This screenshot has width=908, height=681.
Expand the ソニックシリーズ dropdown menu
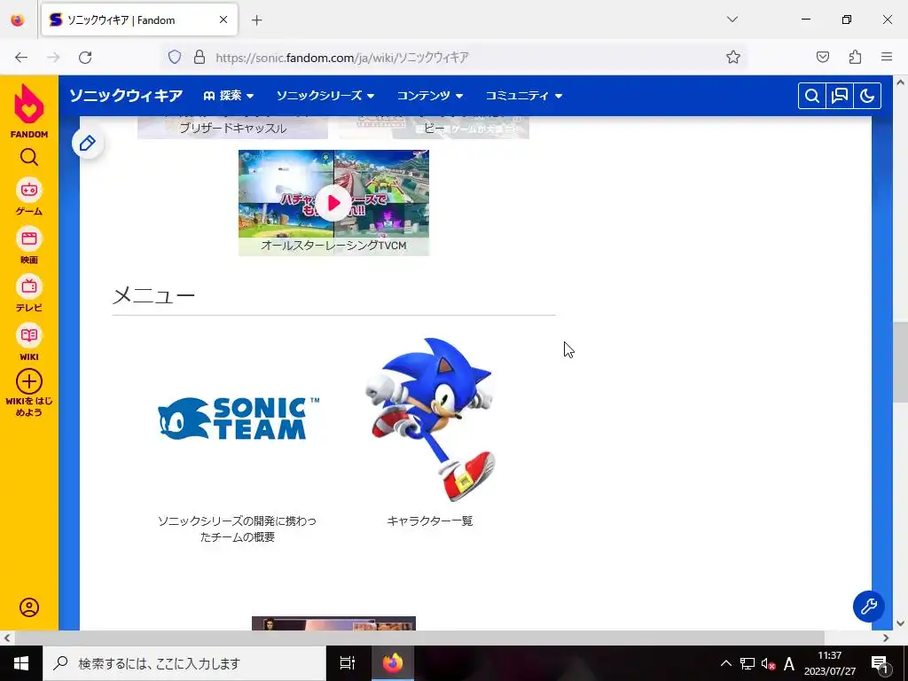pos(325,96)
